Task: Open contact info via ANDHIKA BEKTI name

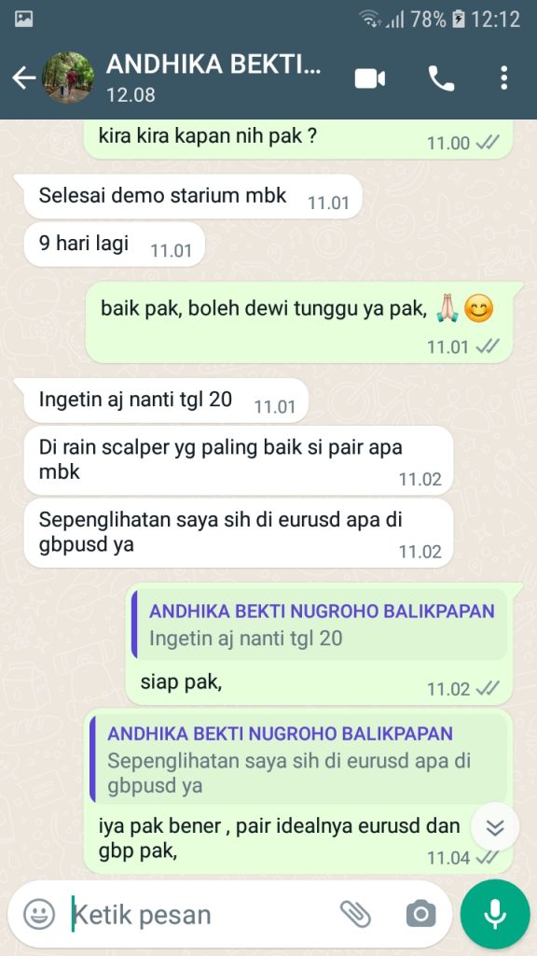Action: click(213, 64)
